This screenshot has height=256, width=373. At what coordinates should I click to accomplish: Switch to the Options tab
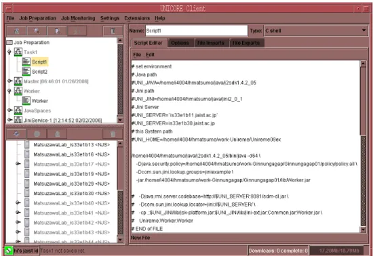tap(180, 43)
